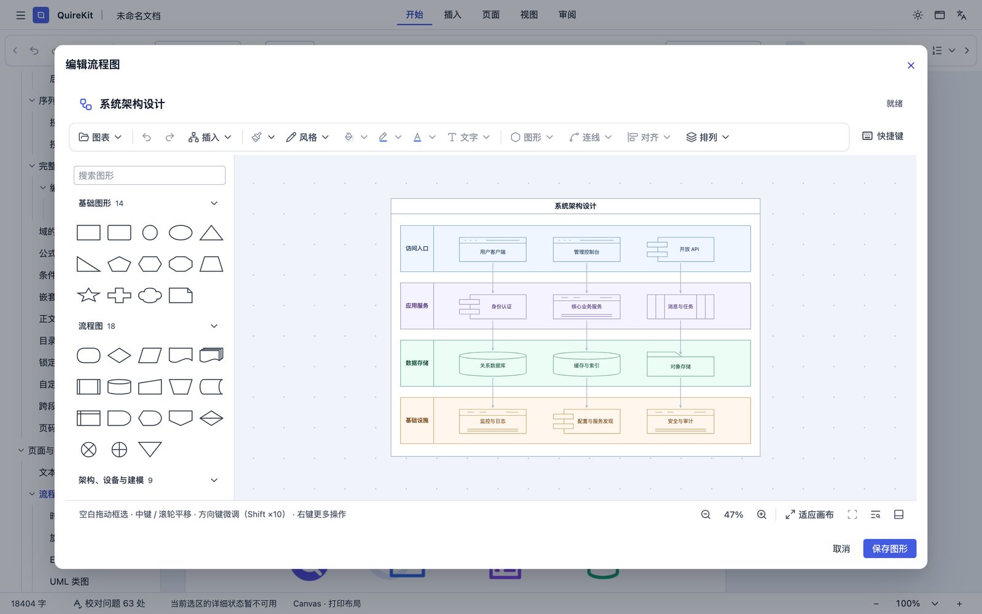This screenshot has width=982, height=614.
Task: Zoom out the canvas with minus magnifier
Action: point(706,515)
